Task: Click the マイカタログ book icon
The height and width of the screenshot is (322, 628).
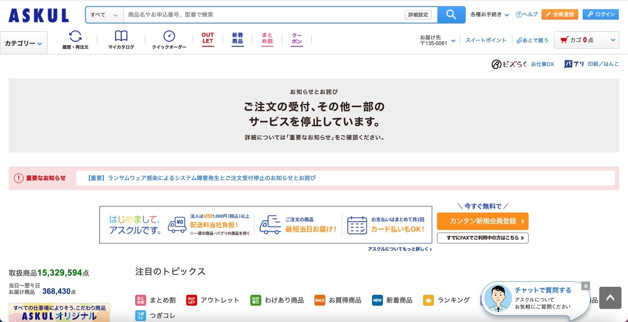Action: coord(121,36)
